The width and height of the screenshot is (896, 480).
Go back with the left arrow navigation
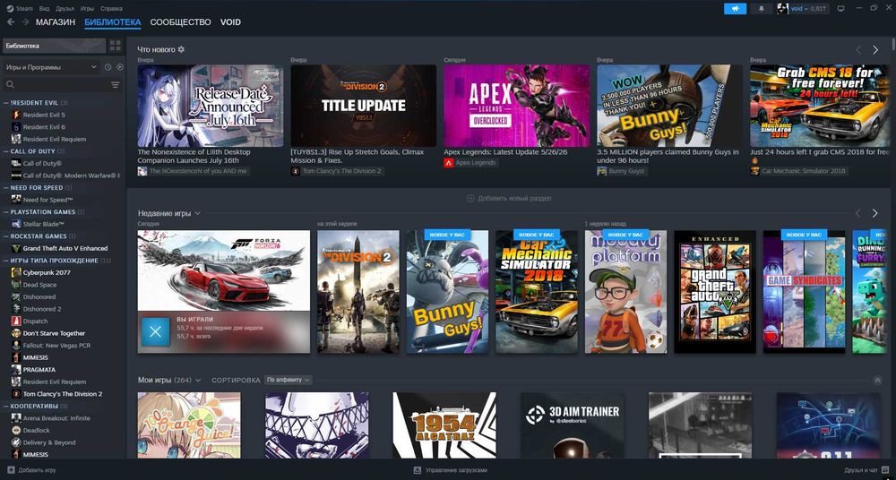coord(10,22)
